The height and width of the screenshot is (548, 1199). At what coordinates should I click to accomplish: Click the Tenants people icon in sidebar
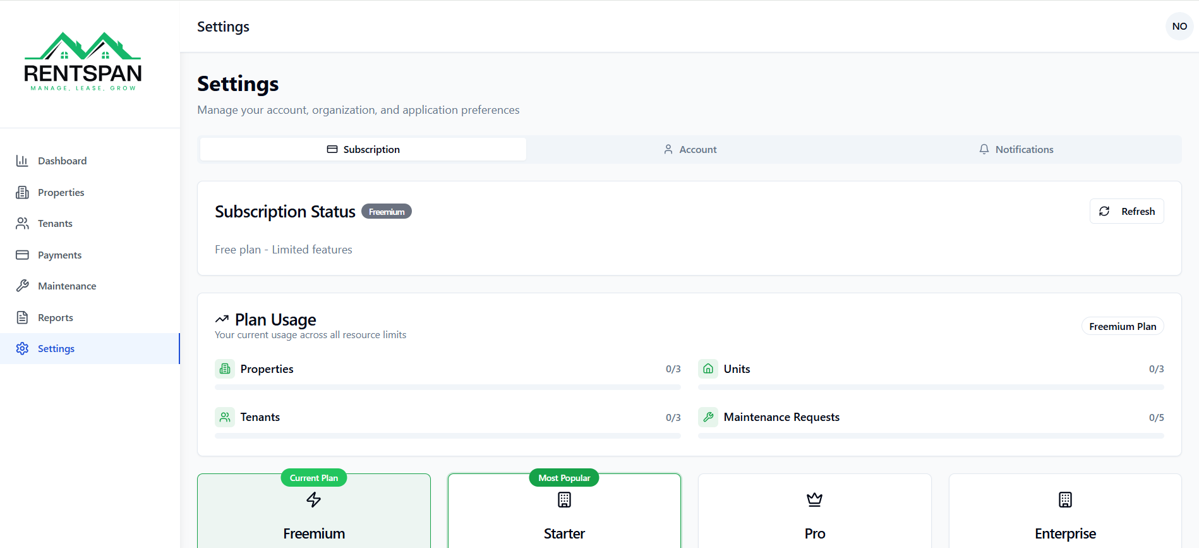click(x=22, y=223)
